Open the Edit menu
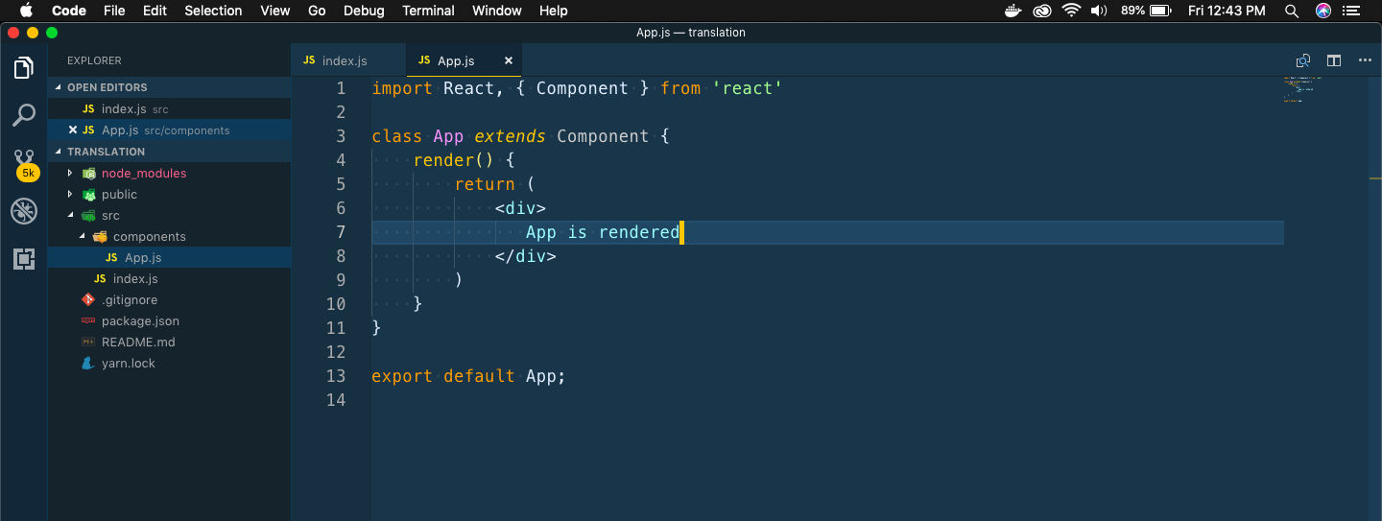Screen dimensions: 1382x521 (155, 11)
